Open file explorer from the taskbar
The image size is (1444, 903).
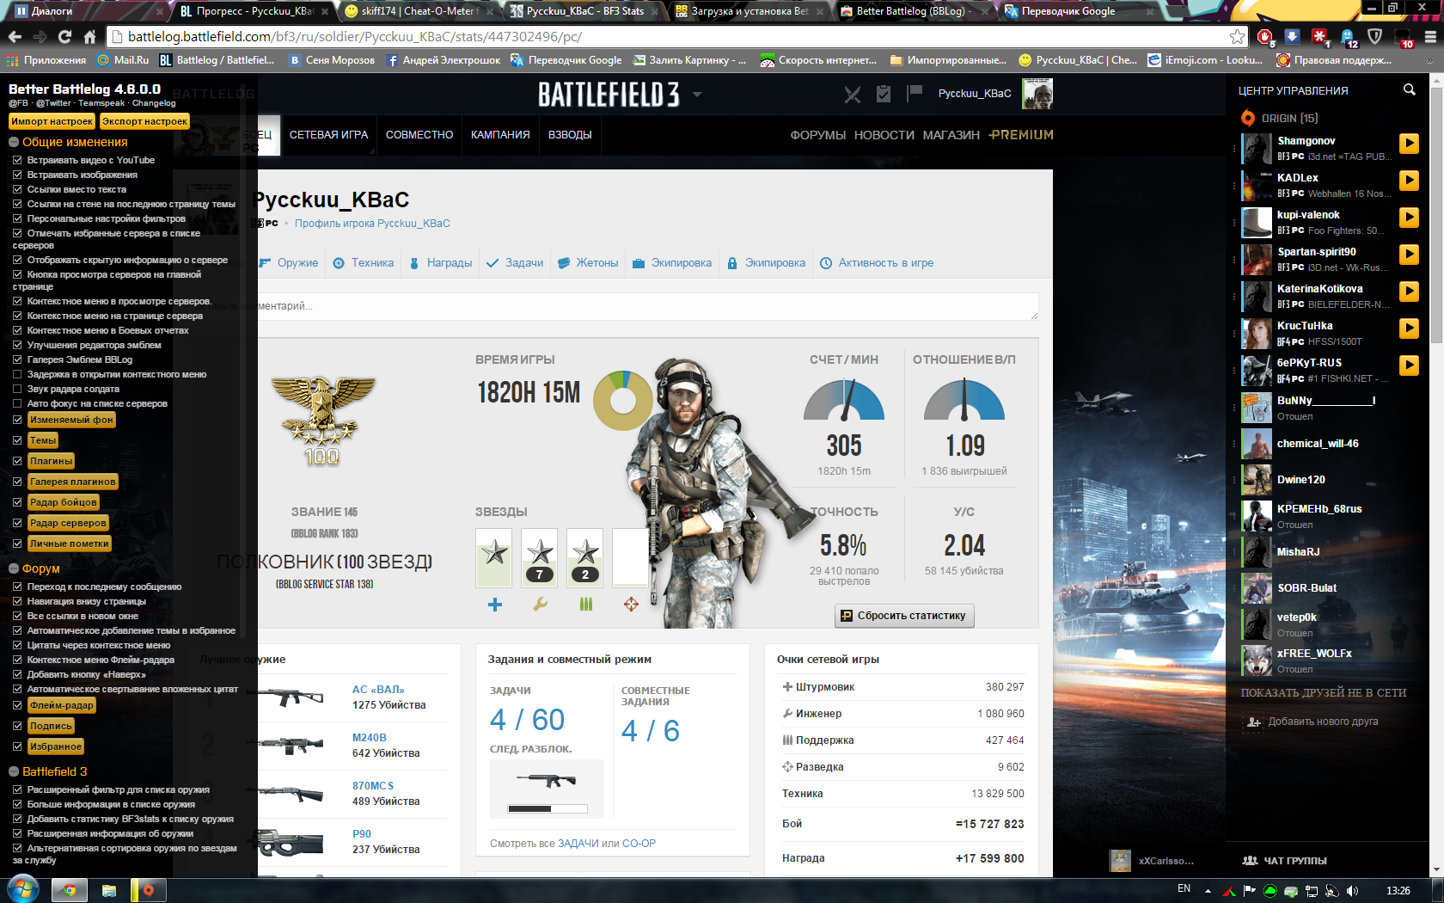[x=109, y=890]
